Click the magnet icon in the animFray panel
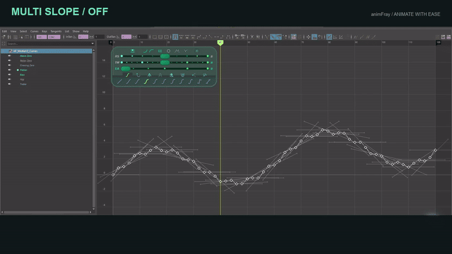452x254 pixels. click(182, 75)
